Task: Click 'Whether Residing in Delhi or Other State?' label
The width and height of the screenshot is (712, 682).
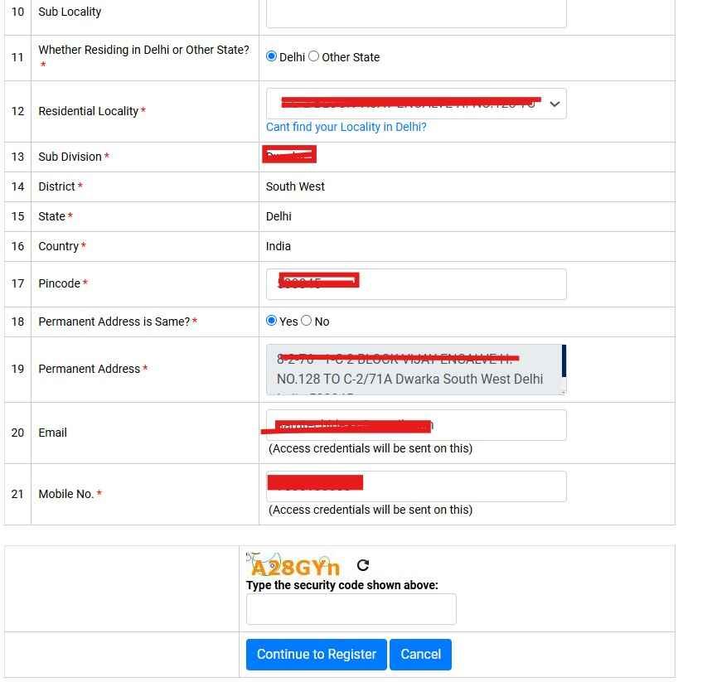Action: 143,50
